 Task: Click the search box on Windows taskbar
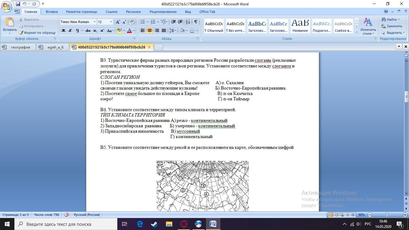point(66,224)
